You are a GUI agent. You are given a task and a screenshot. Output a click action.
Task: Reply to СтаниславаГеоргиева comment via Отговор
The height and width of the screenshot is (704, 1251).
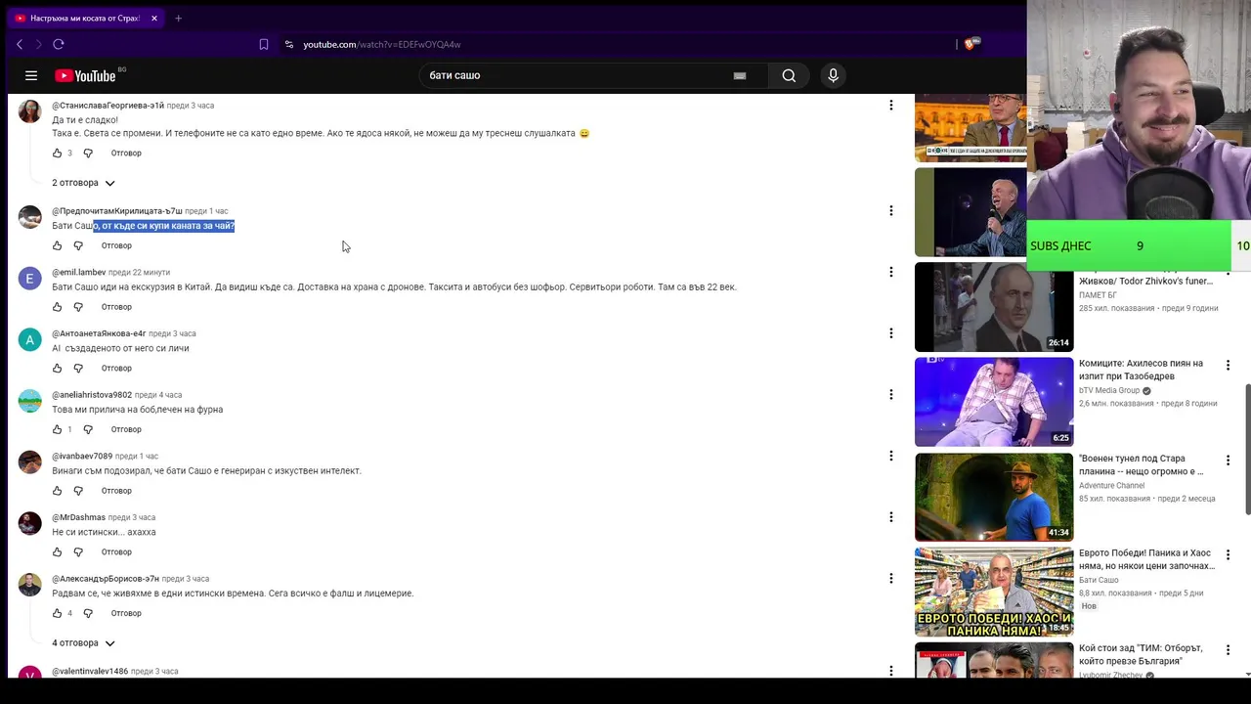[126, 154]
